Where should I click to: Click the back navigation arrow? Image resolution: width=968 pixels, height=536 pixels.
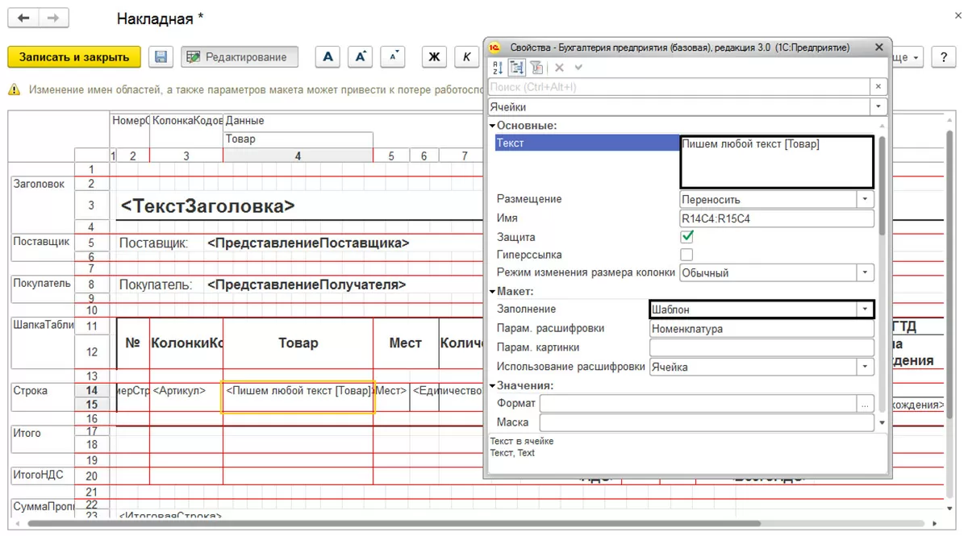[24, 18]
